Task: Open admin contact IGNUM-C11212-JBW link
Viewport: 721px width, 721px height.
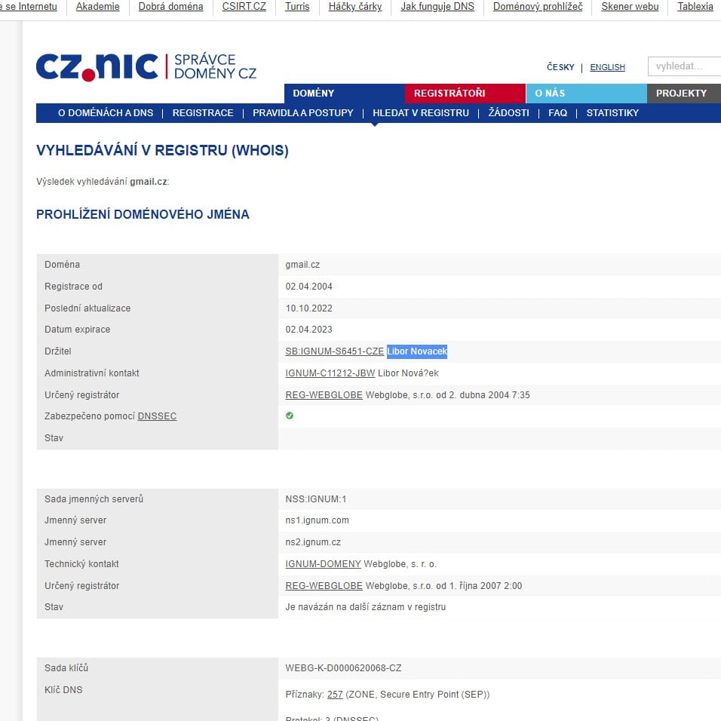Action: click(x=330, y=373)
